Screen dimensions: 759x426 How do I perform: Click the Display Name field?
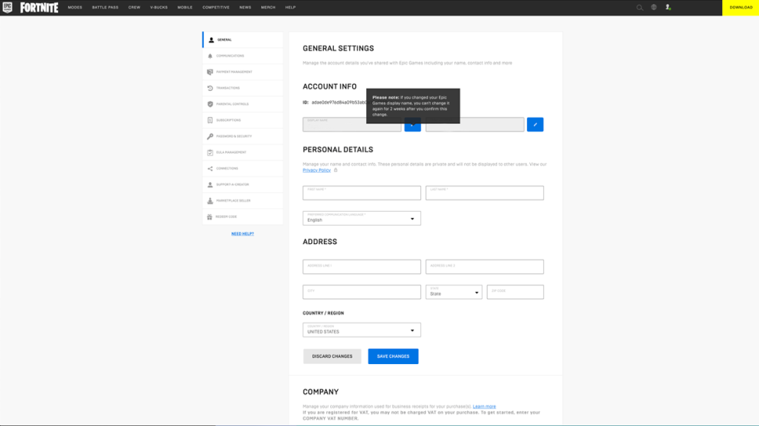pyautogui.click(x=352, y=124)
